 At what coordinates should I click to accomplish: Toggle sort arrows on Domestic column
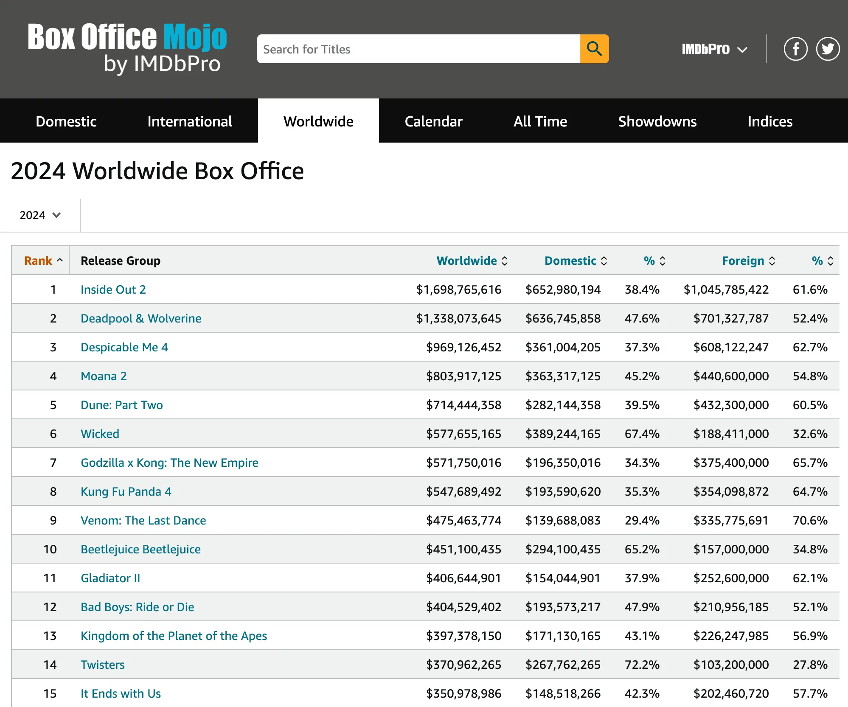pos(604,261)
